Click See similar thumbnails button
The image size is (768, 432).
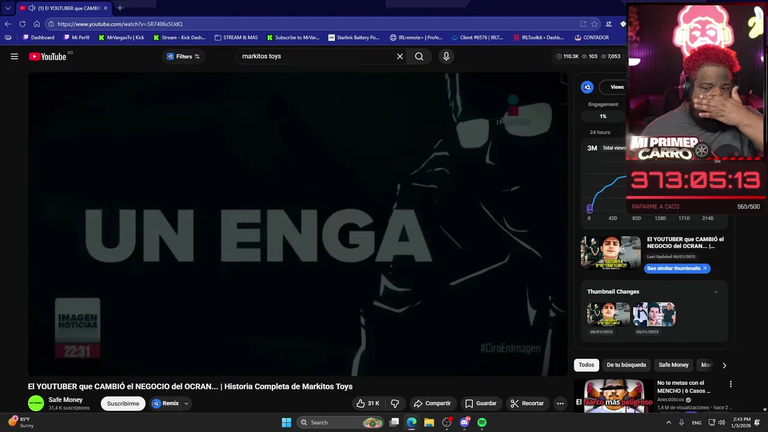tap(677, 268)
